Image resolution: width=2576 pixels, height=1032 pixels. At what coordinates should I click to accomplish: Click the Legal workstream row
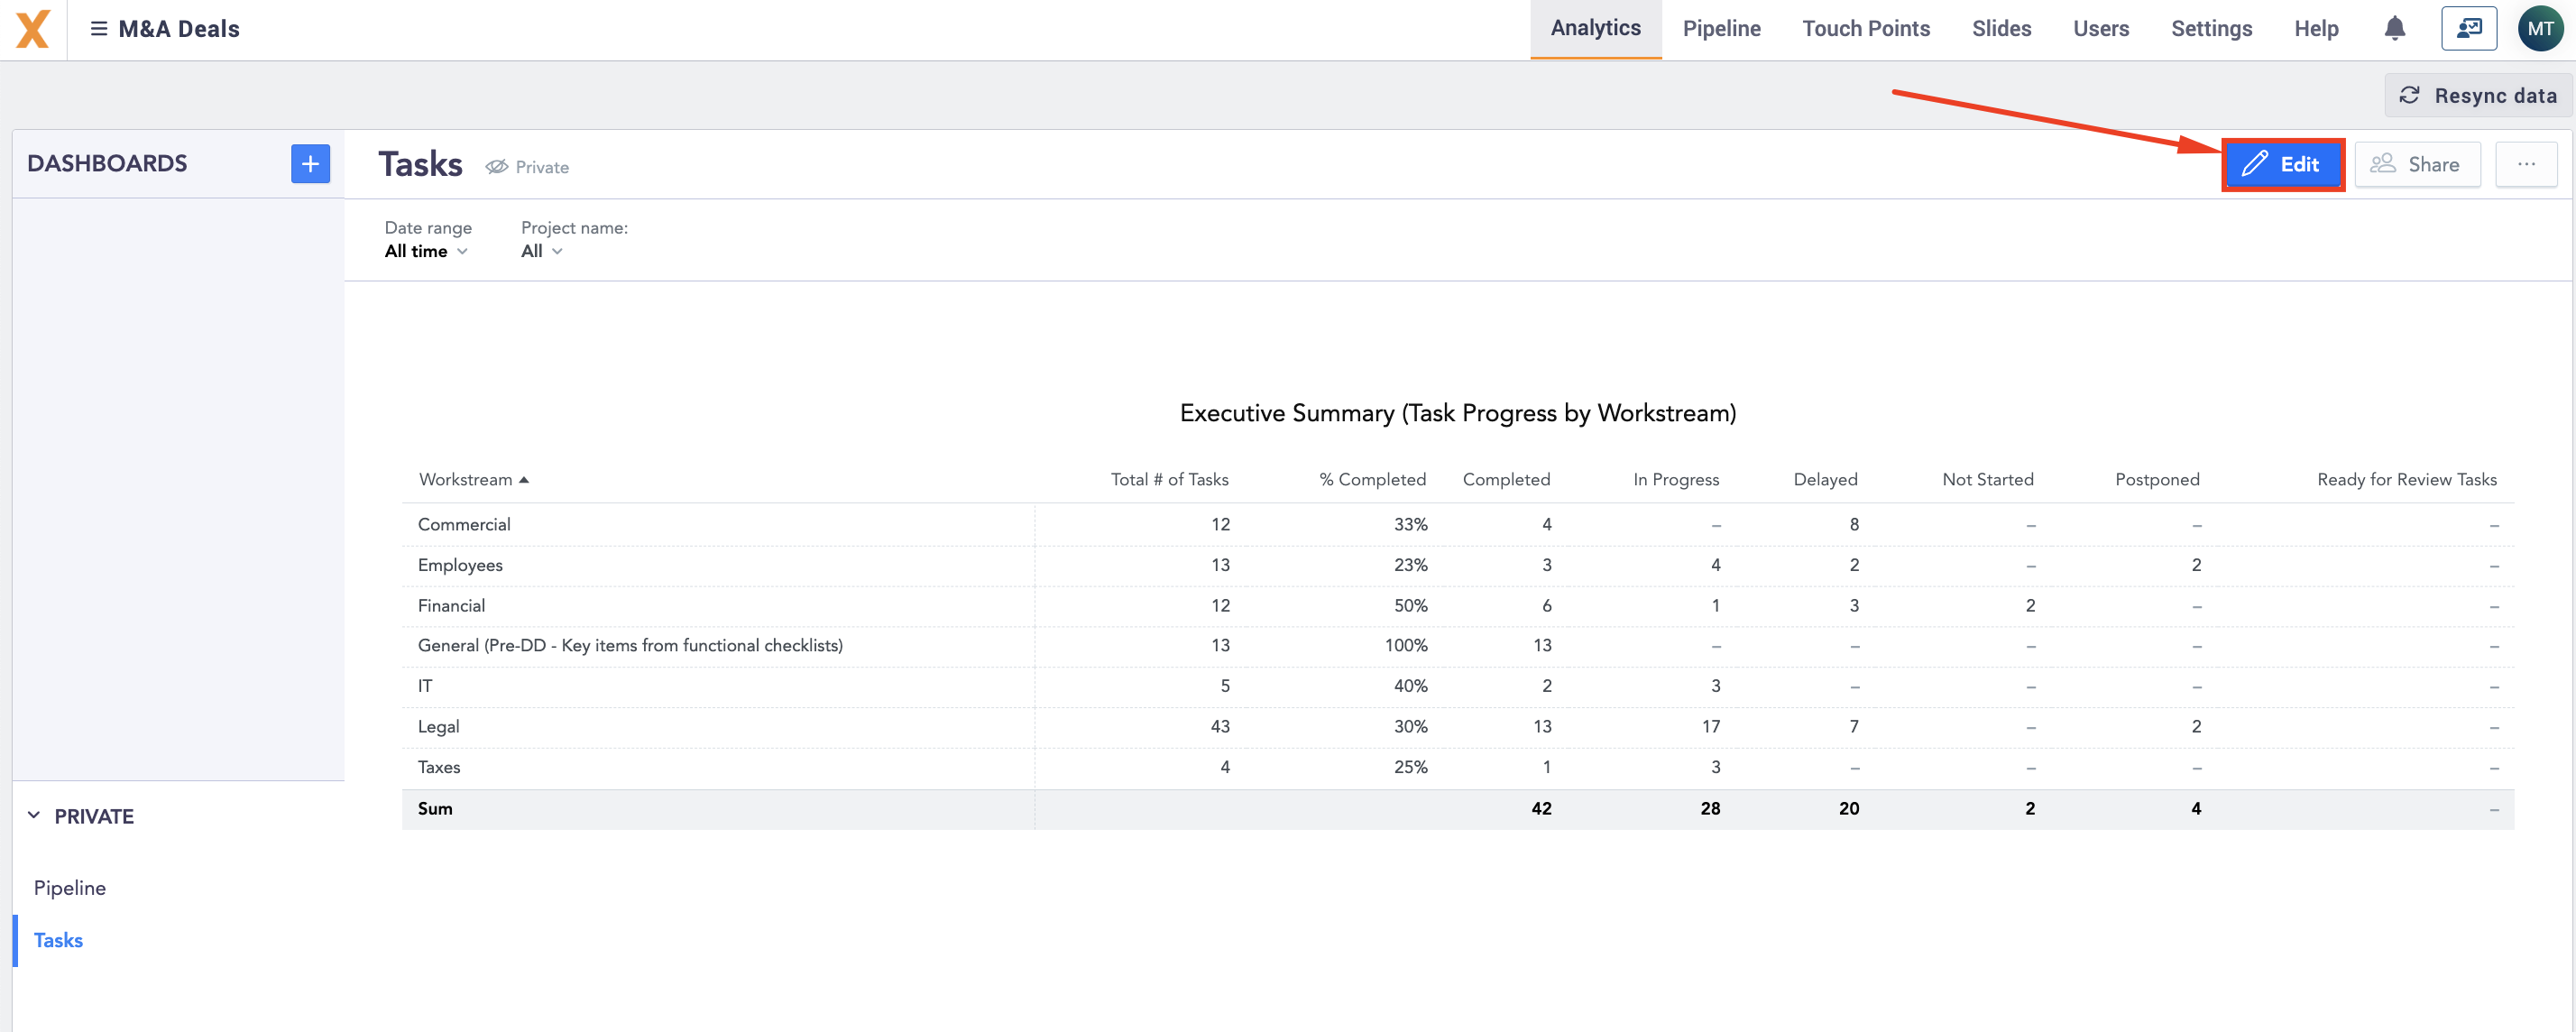pyautogui.click(x=1457, y=727)
